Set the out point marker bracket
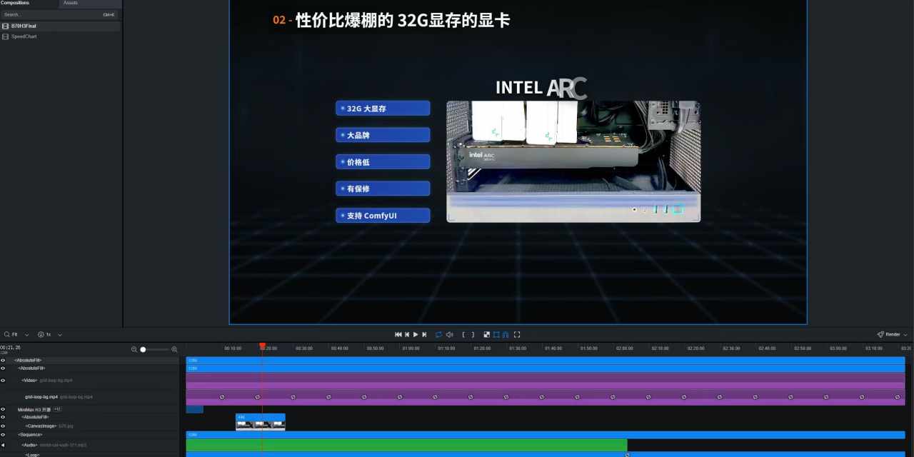This screenshot has height=457, width=914. [472, 334]
